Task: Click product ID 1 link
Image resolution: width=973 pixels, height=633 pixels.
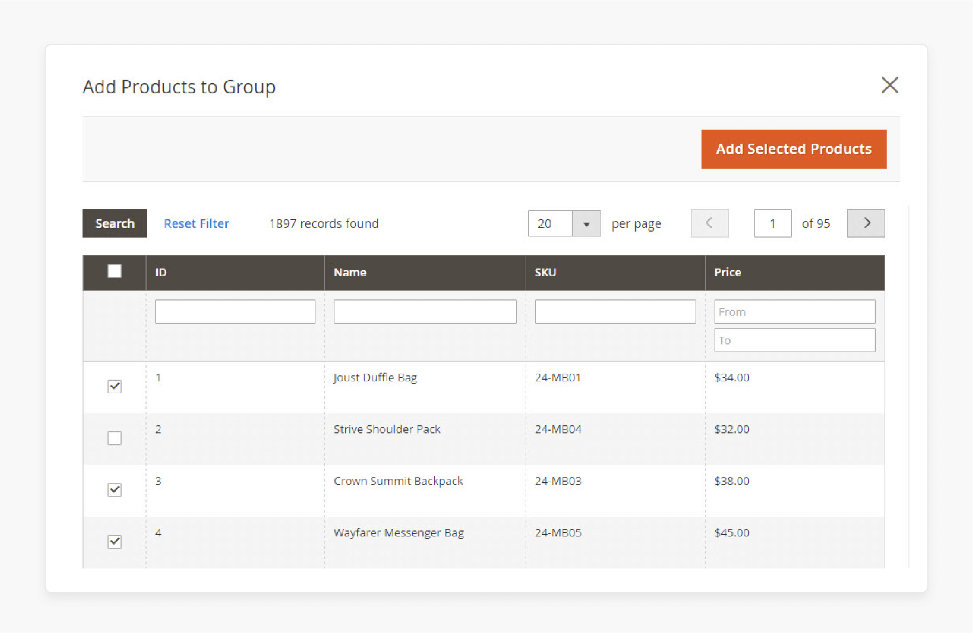Action: click(x=158, y=378)
